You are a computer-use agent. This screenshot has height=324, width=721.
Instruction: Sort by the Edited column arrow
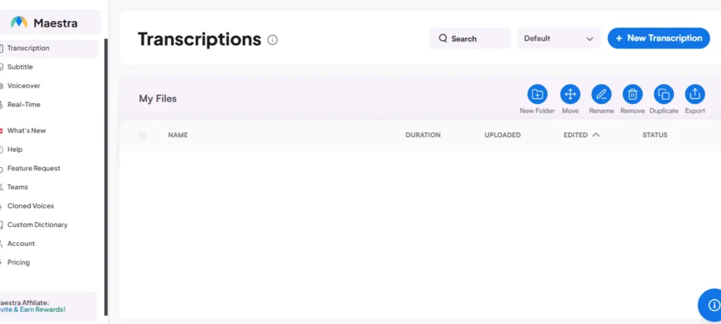point(596,135)
